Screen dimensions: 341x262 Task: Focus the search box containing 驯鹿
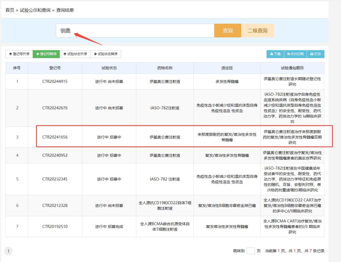point(135,31)
